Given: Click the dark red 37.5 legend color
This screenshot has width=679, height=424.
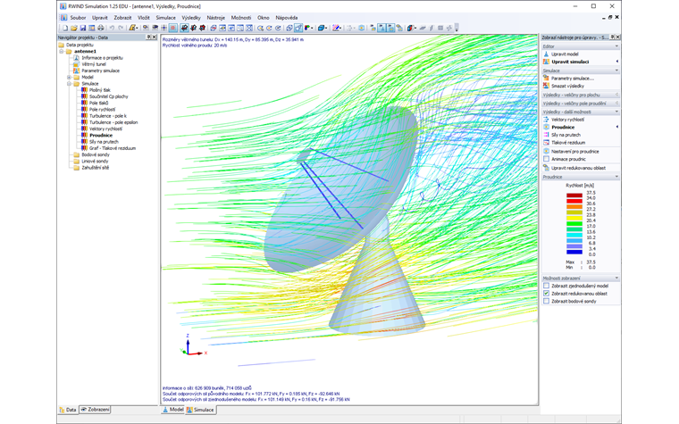Looking at the screenshot, I should (574, 195).
